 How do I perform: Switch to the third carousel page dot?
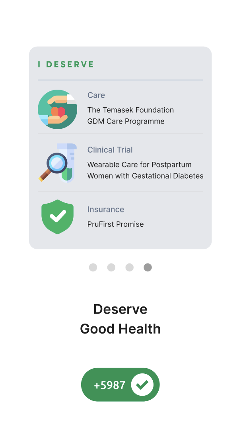pyautogui.click(x=130, y=267)
